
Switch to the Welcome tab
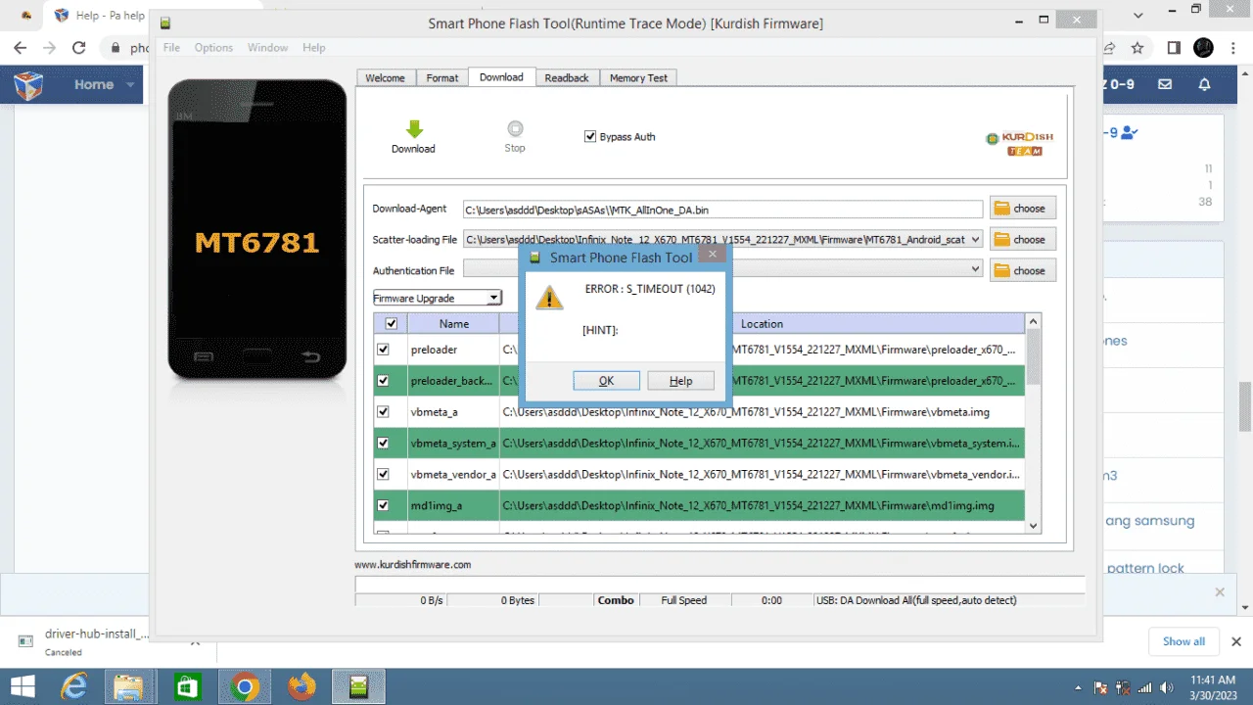[x=385, y=77]
